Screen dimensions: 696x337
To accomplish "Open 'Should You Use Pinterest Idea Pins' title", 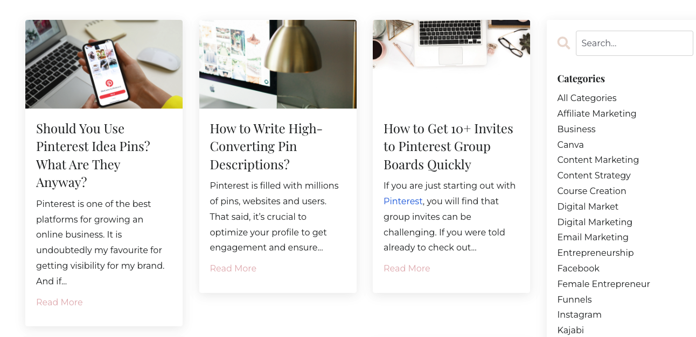I will click(93, 155).
